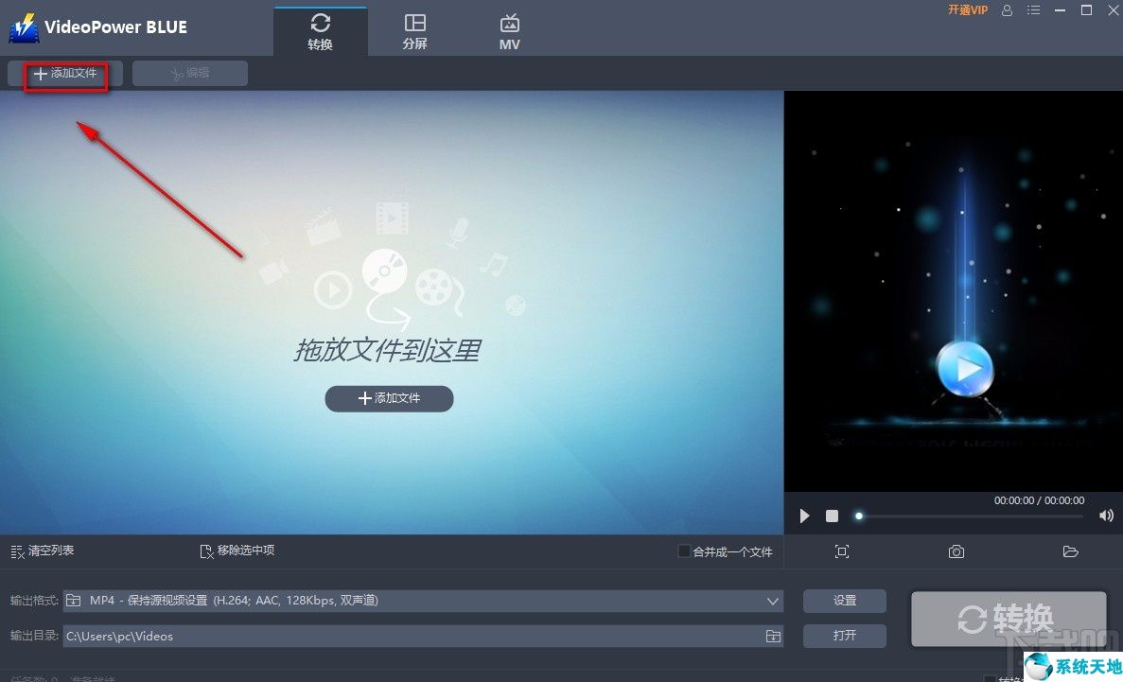This screenshot has height=682, width=1123.
Task: Click the 添加文件 button in the toolbar
Action: [64, 73]
